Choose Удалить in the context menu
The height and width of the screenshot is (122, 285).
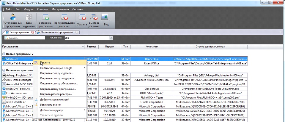pos(45,62)
